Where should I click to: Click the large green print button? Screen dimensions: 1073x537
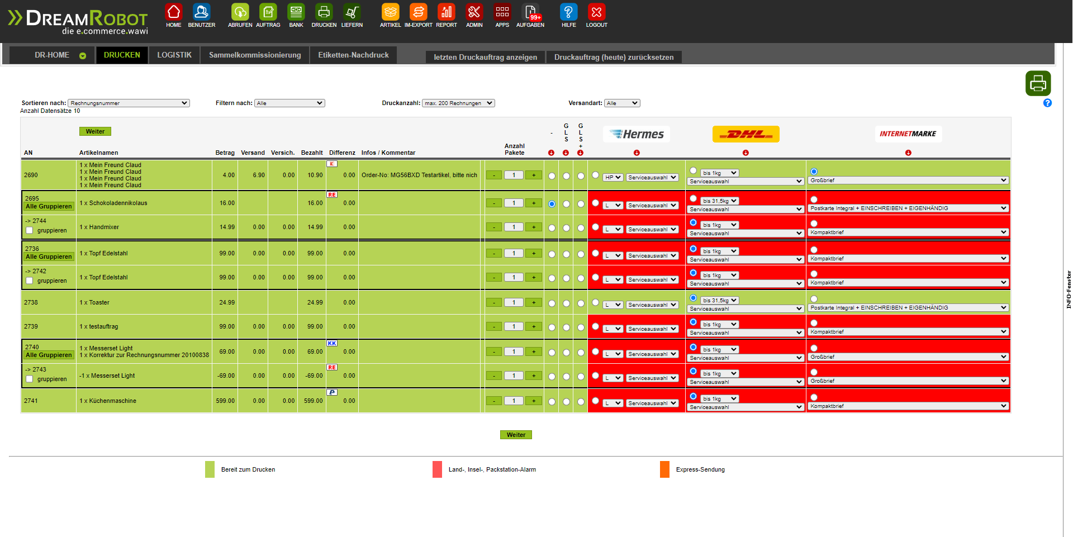coord(1038,83)
